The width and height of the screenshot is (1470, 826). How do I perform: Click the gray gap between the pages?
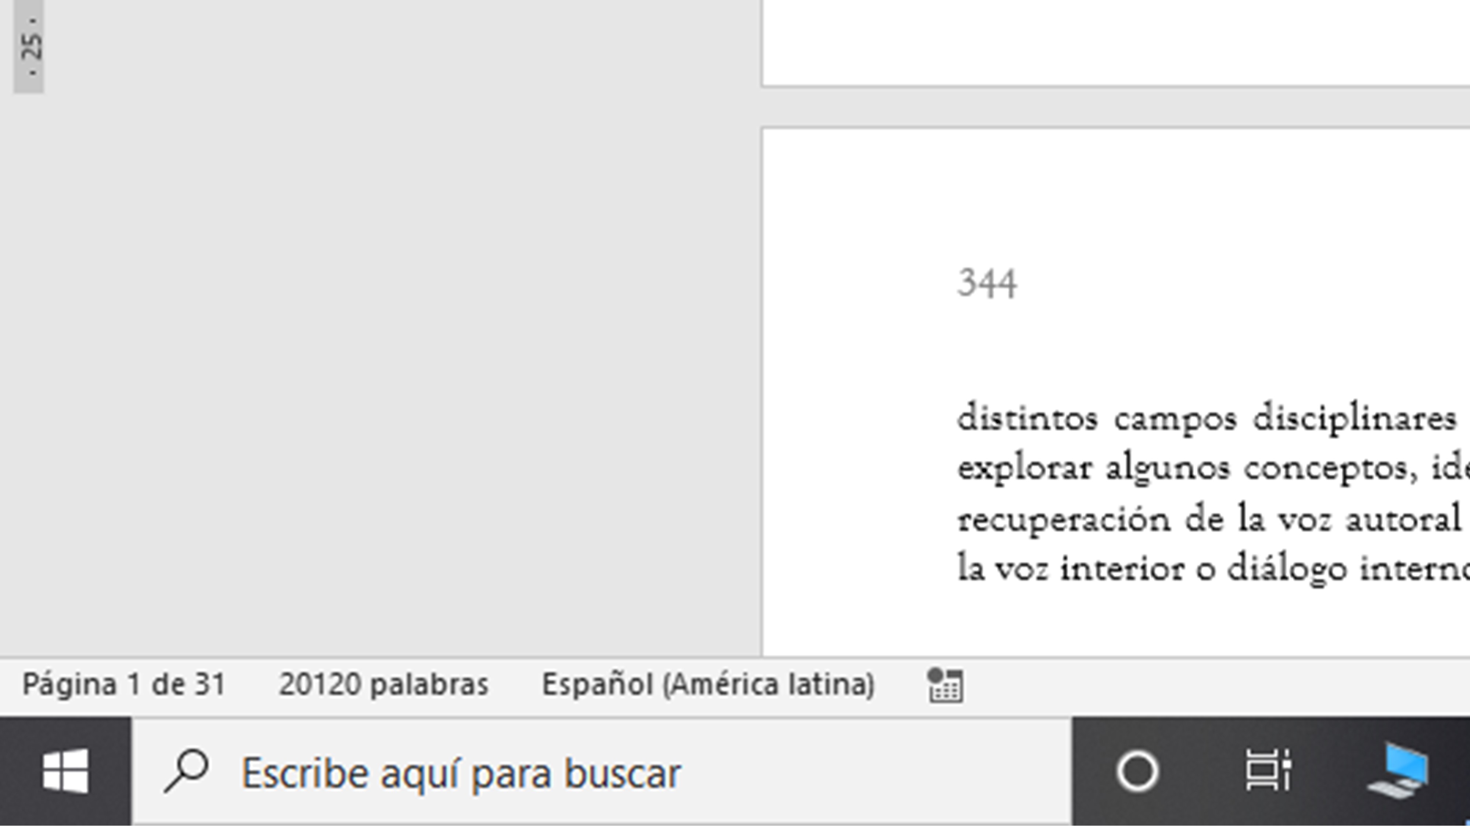[1113, 107]
